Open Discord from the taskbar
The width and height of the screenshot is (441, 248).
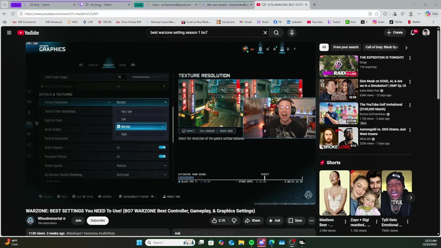261,242
